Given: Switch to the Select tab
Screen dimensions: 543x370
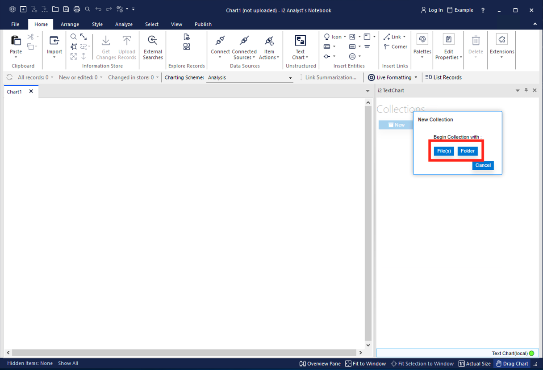Looking at the screenshot, I should coord(152,24).
